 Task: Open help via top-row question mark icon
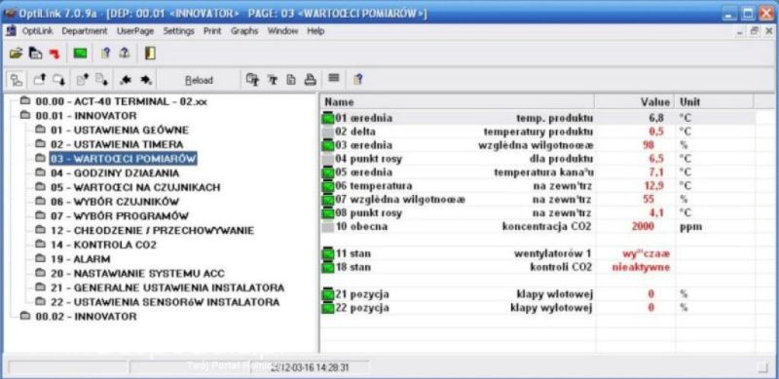click(x=105, y=54)
